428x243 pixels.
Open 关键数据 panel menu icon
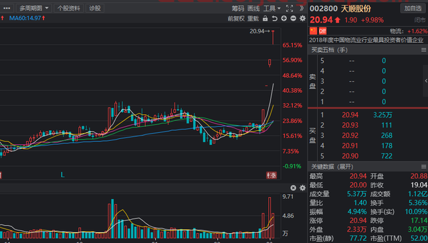(x=423, y=166)
